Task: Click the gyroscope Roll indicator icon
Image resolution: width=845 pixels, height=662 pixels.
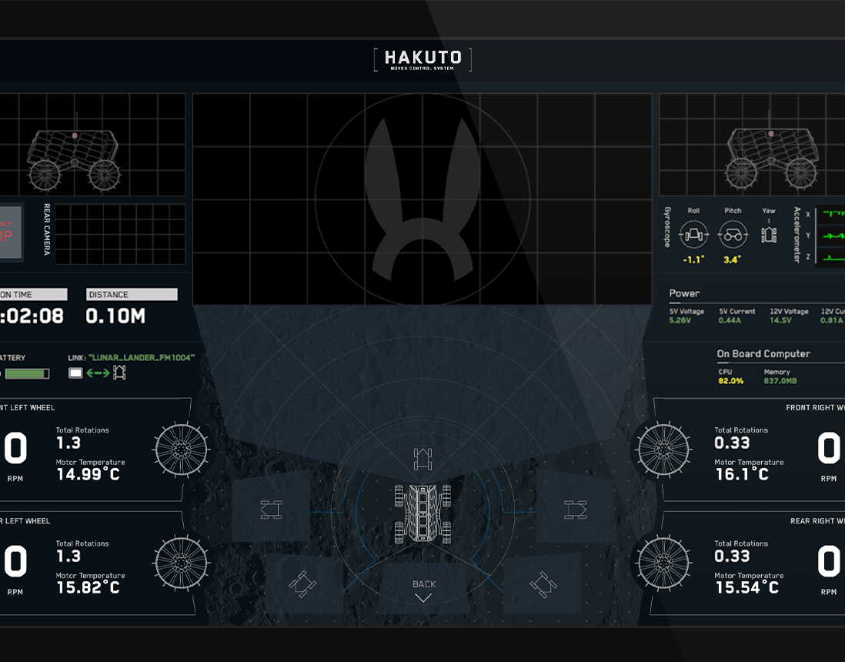Action: pos(693,235)
